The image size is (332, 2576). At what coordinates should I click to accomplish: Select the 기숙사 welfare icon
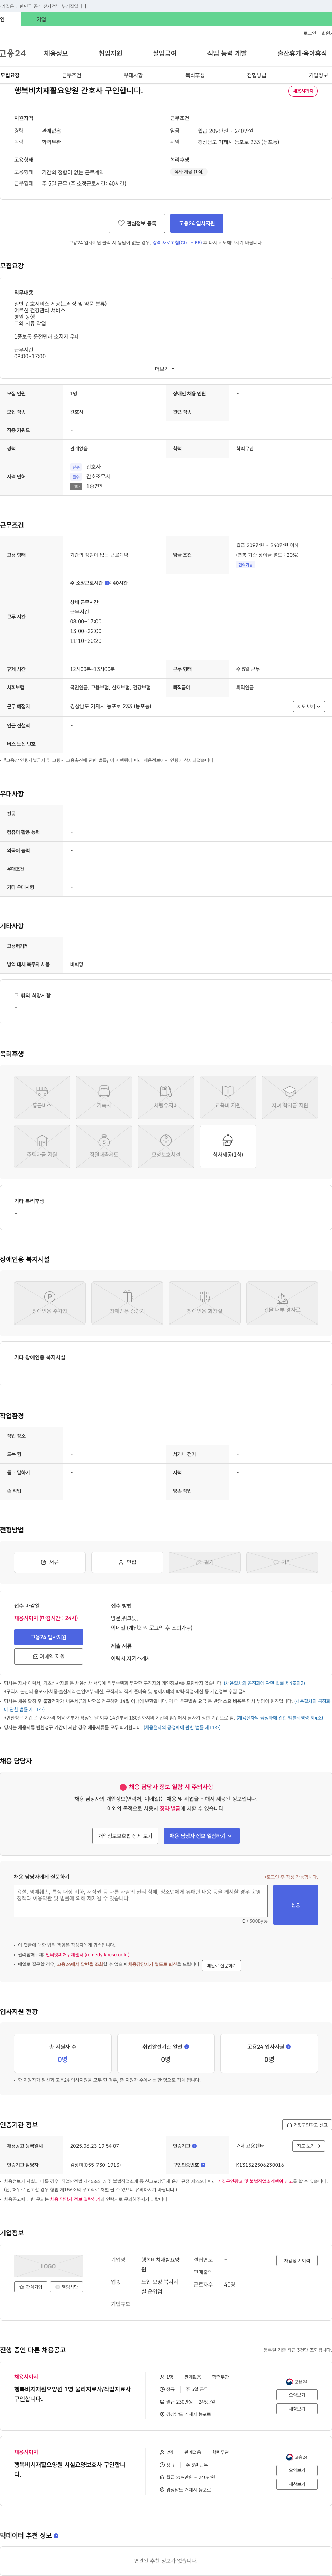104,1097
